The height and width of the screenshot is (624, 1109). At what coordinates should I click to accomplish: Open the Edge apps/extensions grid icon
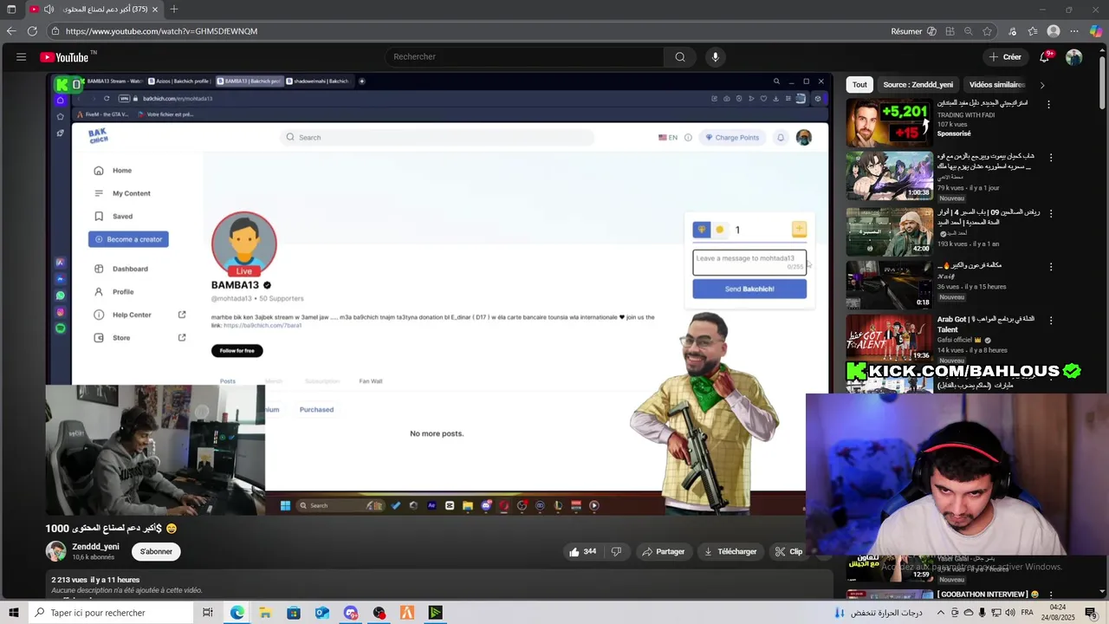[950, 31]
